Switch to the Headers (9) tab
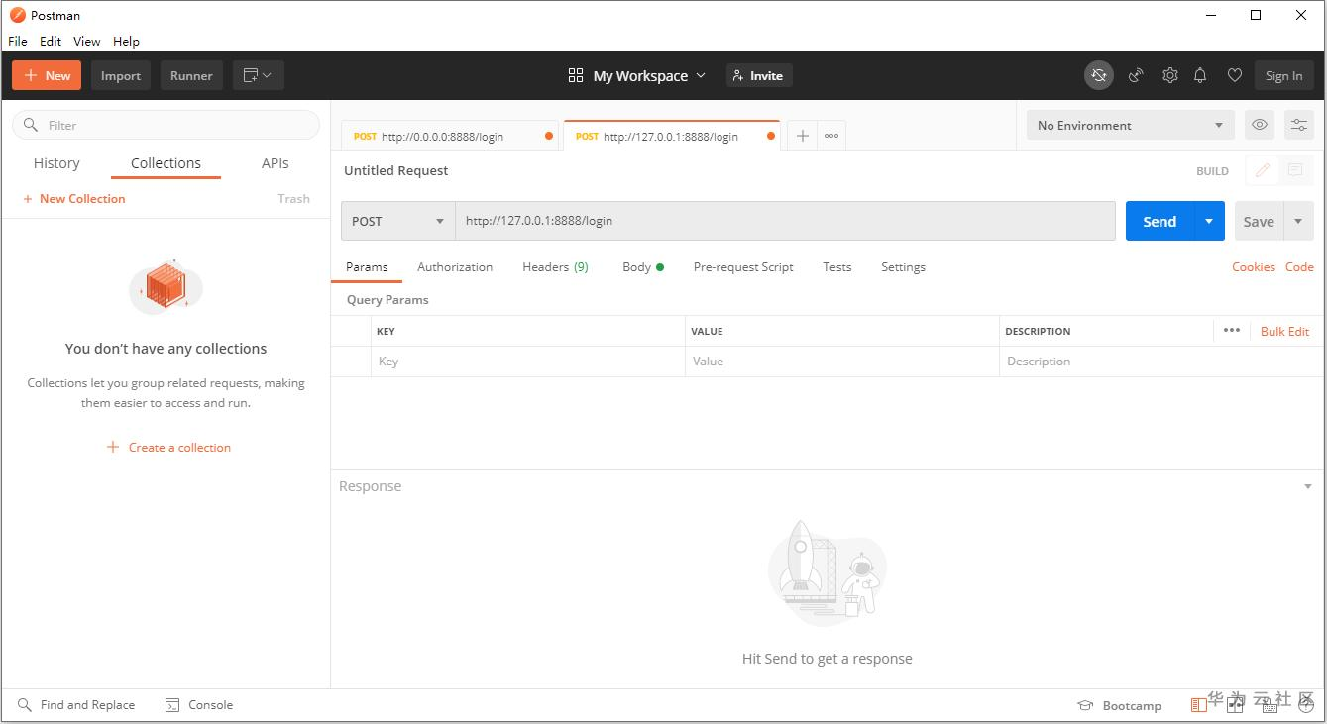Viewport: 1327px width, 724px height. (x=555, y=267)
